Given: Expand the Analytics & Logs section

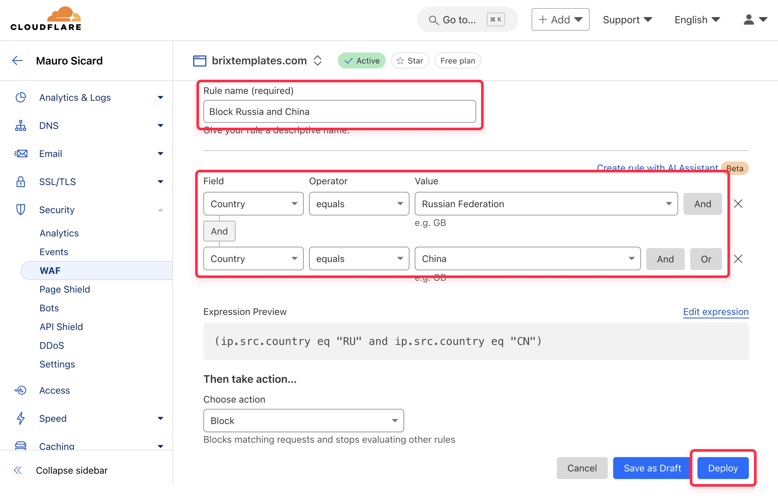Looking at the screenshot, I should click(x=160, y=97).
